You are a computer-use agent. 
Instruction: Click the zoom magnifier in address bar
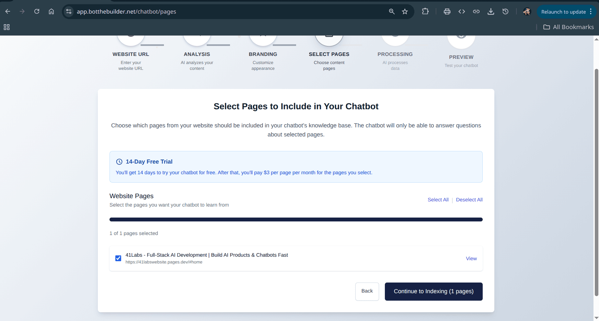click(x=392, y=12)
